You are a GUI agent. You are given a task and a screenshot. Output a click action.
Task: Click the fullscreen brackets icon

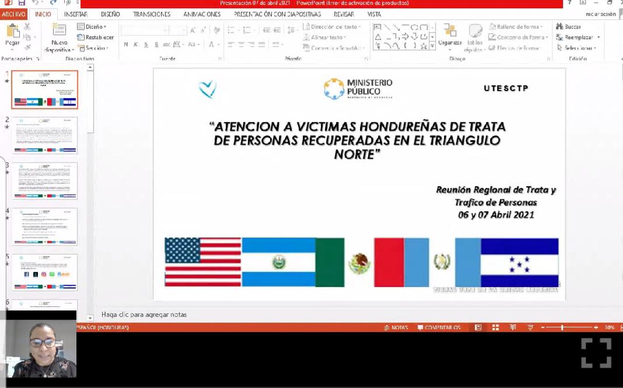tap(596, 353)
